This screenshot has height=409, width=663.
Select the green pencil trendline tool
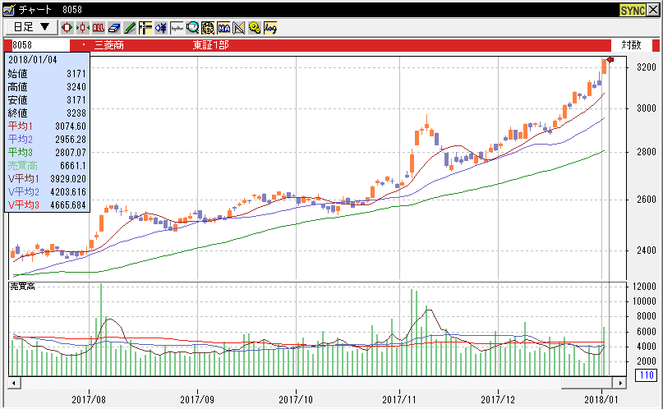[130, 27]
